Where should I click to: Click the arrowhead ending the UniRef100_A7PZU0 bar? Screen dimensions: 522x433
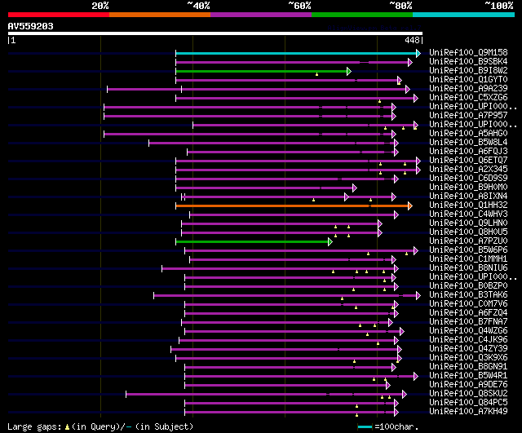[x=330, y=242]
